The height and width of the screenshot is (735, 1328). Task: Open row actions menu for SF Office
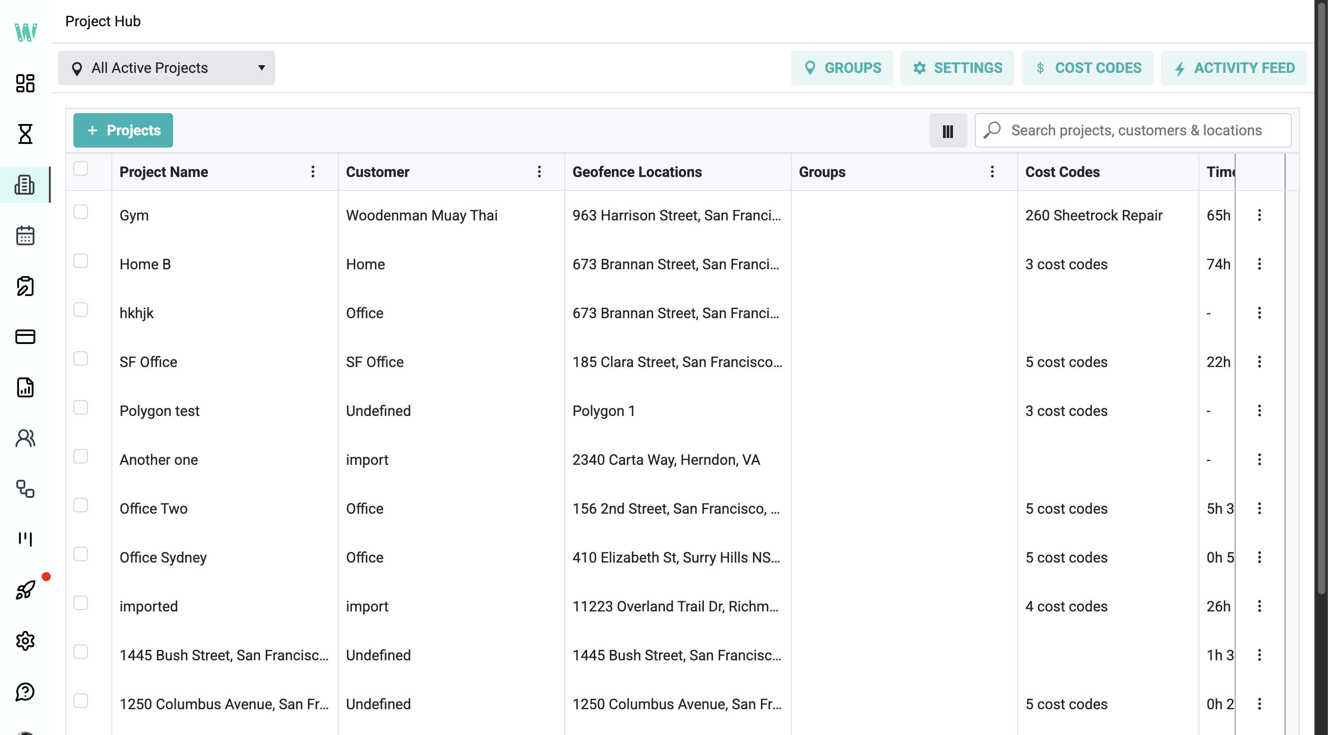click(1260, 362)
